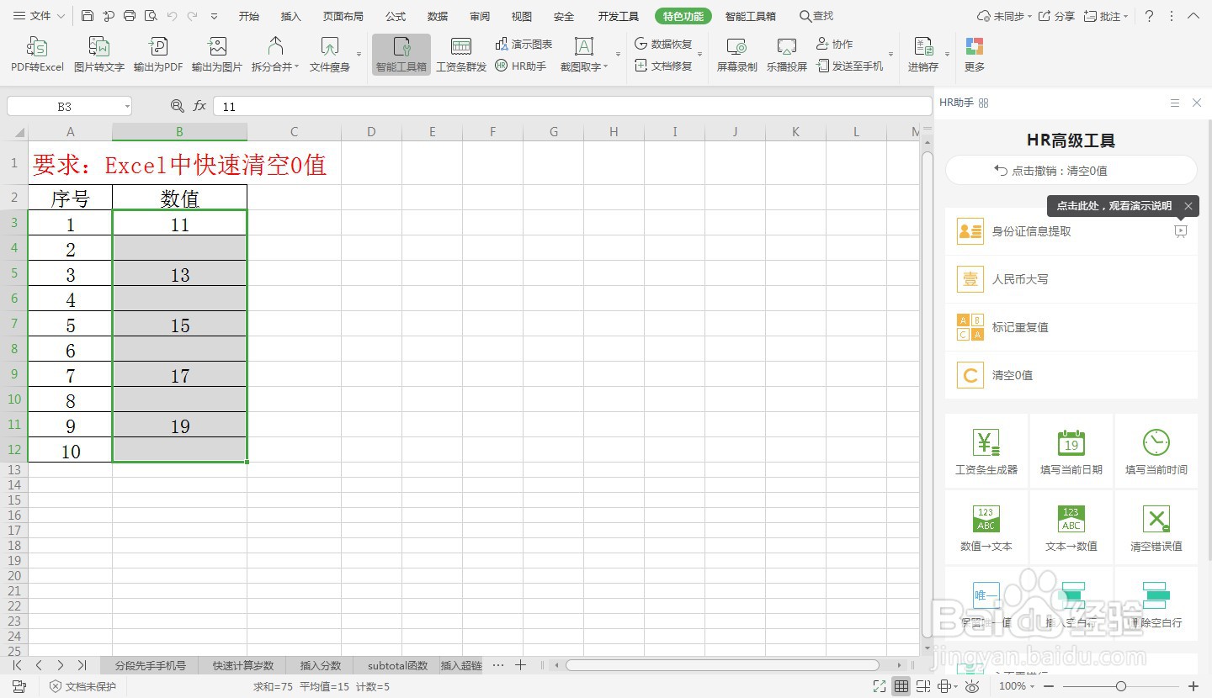Screen dimensions: 1212x698
Task: Click the 文本→数值 conversion tile
Action: [1071, 527]
